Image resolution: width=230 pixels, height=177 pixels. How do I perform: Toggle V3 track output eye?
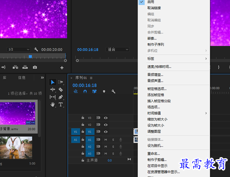click(x=105, y=118)
